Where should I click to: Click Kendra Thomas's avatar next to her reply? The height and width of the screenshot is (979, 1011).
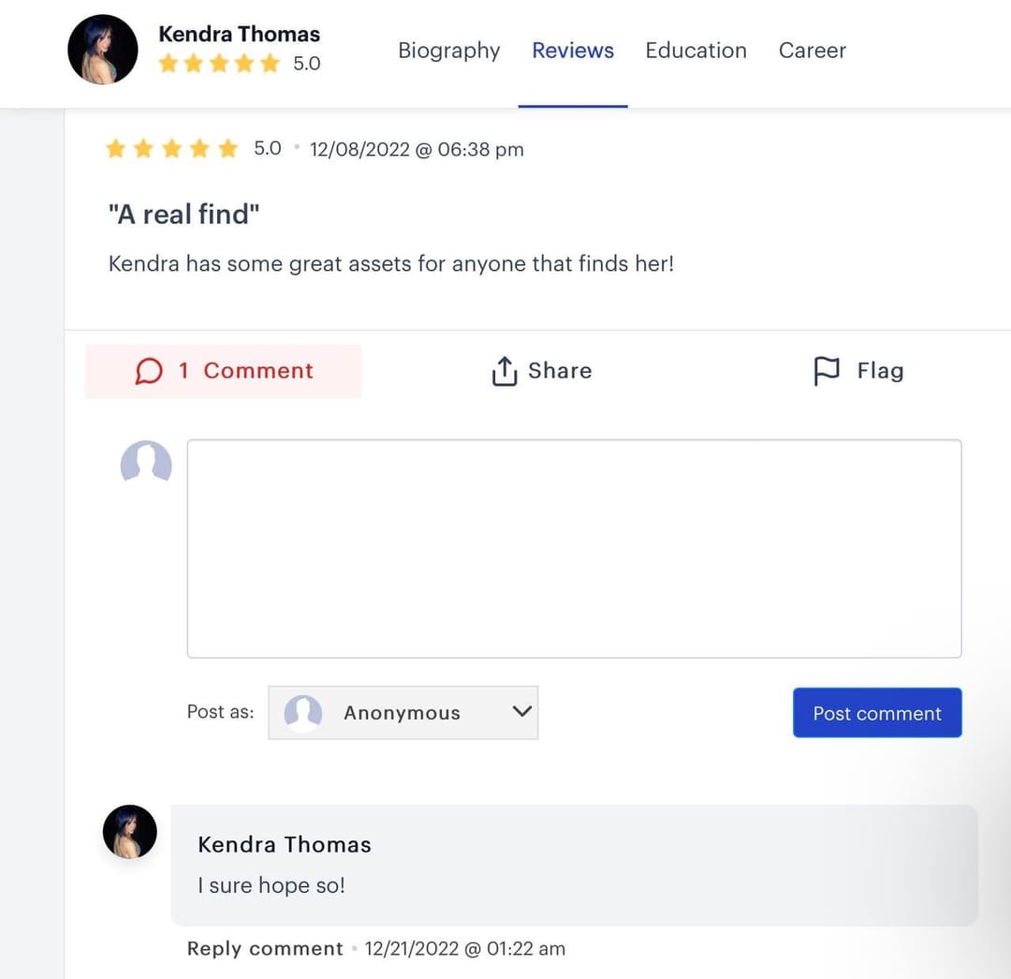tap(129, 831)
